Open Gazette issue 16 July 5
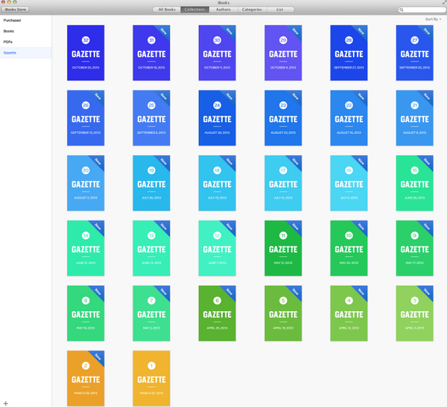Image resolution: width=447 pixels, height=407 pixels. pos(349,183)
